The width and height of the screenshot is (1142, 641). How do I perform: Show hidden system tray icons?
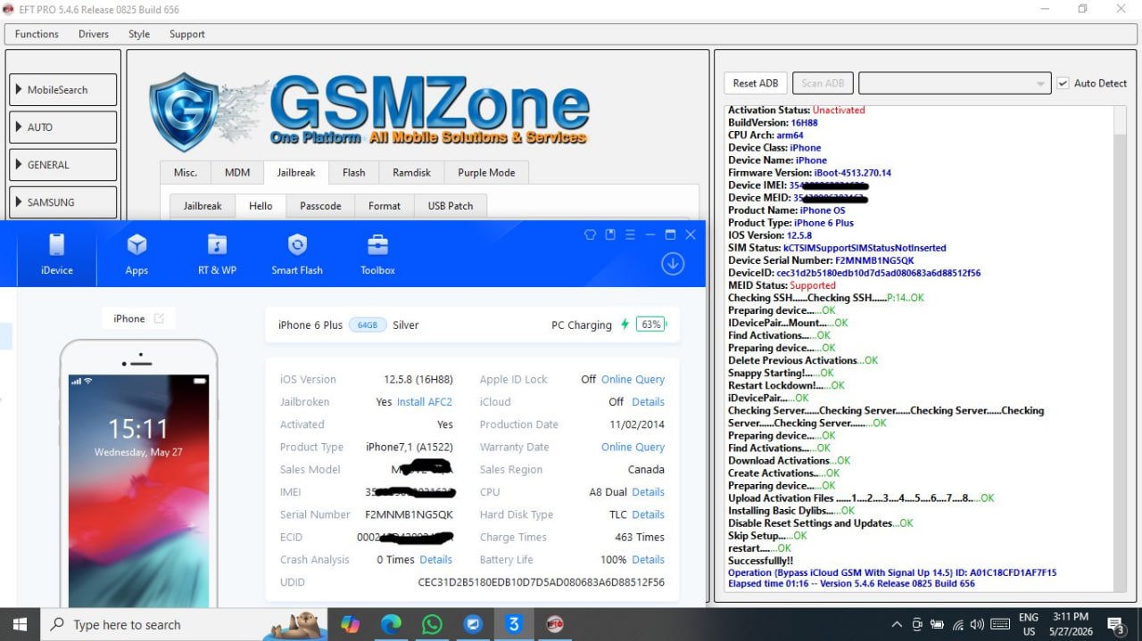point(897,624)
